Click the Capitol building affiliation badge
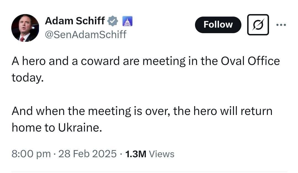Image resolution: width=298 pixels, height=173 pixels. click(x=127, y=21)
